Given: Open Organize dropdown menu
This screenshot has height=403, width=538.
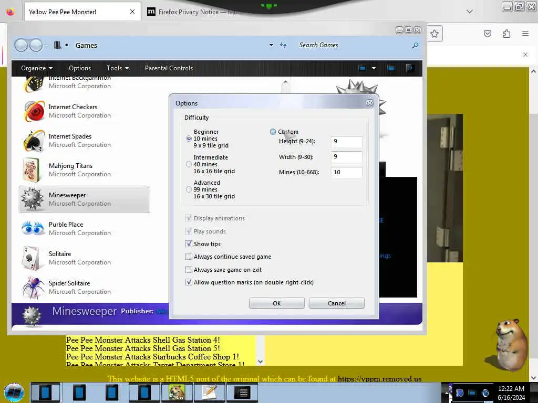Looking at the screenshot, I should 37,68.
